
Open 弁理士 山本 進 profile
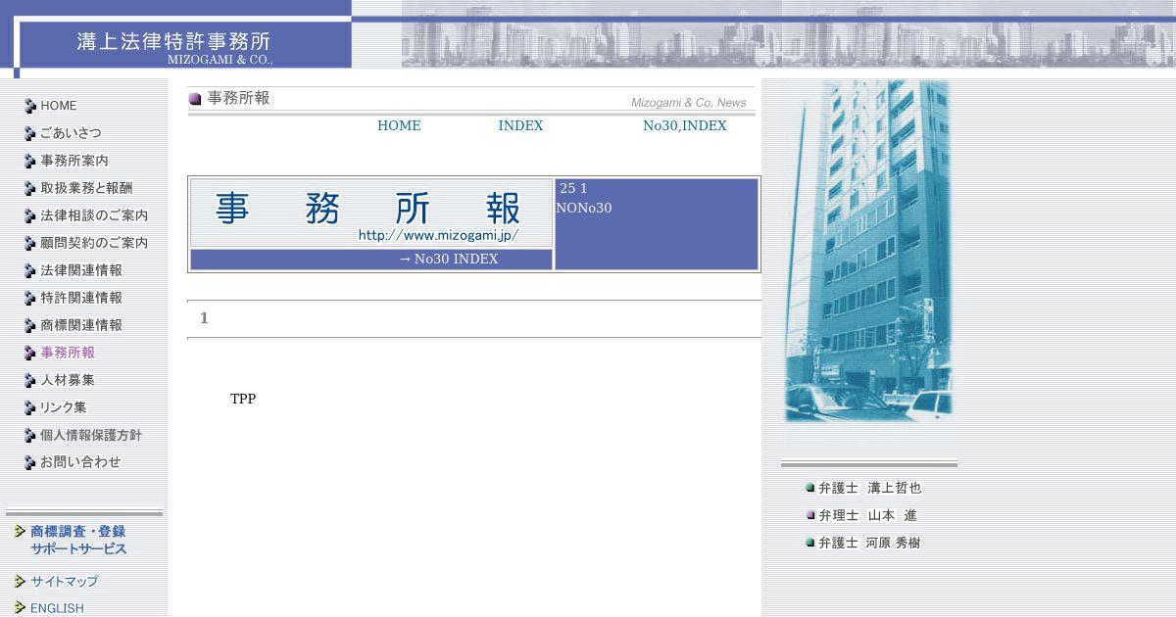click(x=868, y=515)
